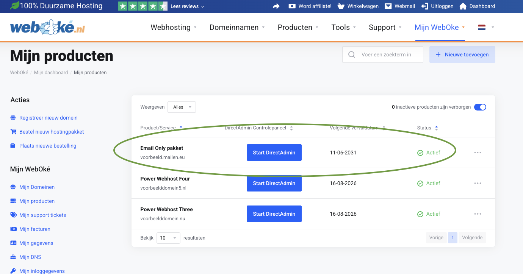Open Mijn support tickets in sidebar
Image resolution: width=523 pixels, height=274 pixels.
coord(42,215)
